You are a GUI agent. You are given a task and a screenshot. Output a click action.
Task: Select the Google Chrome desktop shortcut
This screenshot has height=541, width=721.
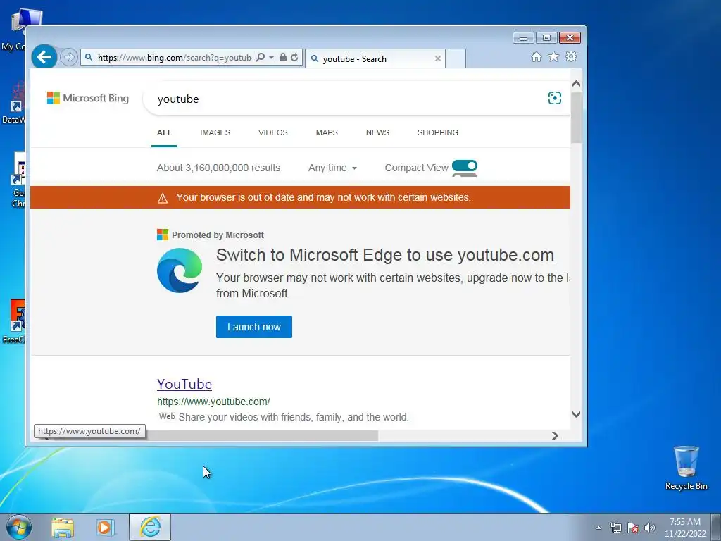pyautogui.click(x=18, y=180)
